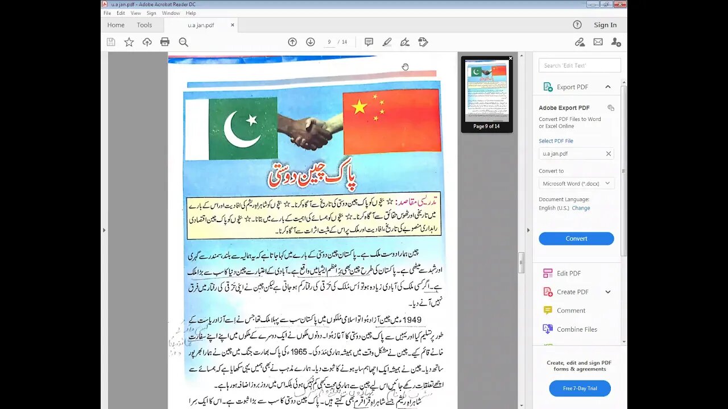Open the Help menu
Viewport: 728px width, 409px height.
coord(191,13)
